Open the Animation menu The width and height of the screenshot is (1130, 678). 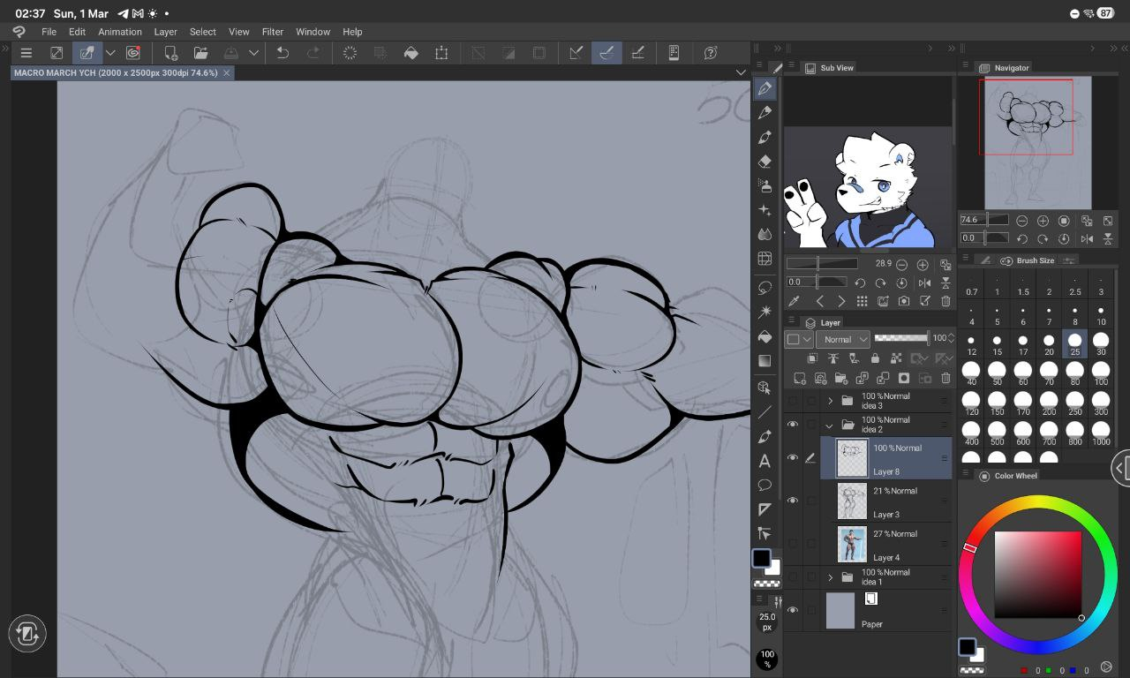(x=119, y=32)
